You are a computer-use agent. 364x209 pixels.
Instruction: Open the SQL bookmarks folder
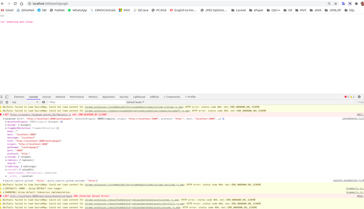click(x=349, y=10)
